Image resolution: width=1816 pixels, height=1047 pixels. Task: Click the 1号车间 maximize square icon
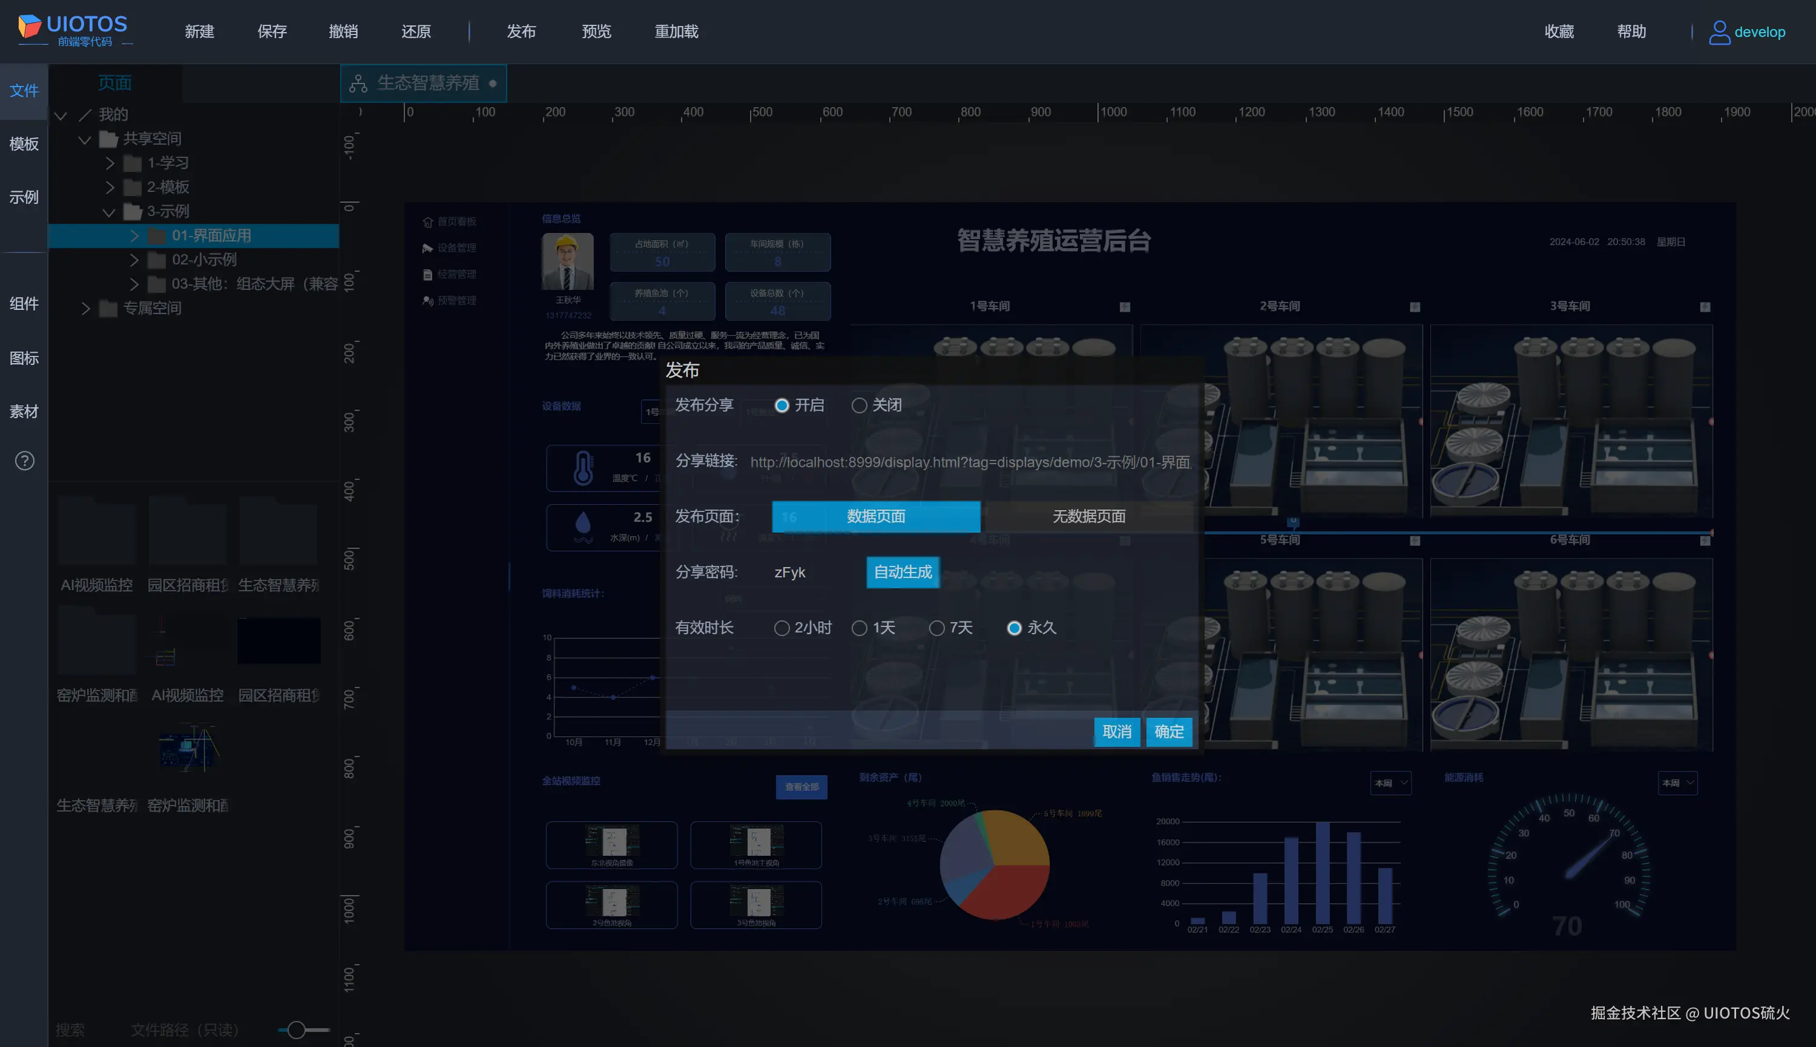pyautogui.click(x=1125, y=307)
